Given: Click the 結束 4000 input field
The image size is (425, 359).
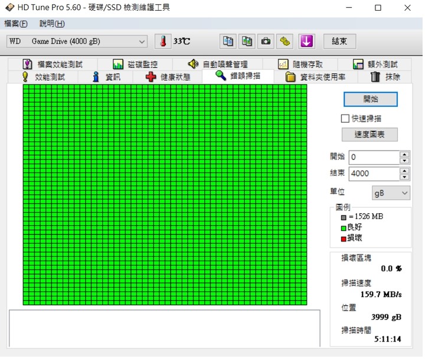Looking at the screenshot, I should point(374,174).
